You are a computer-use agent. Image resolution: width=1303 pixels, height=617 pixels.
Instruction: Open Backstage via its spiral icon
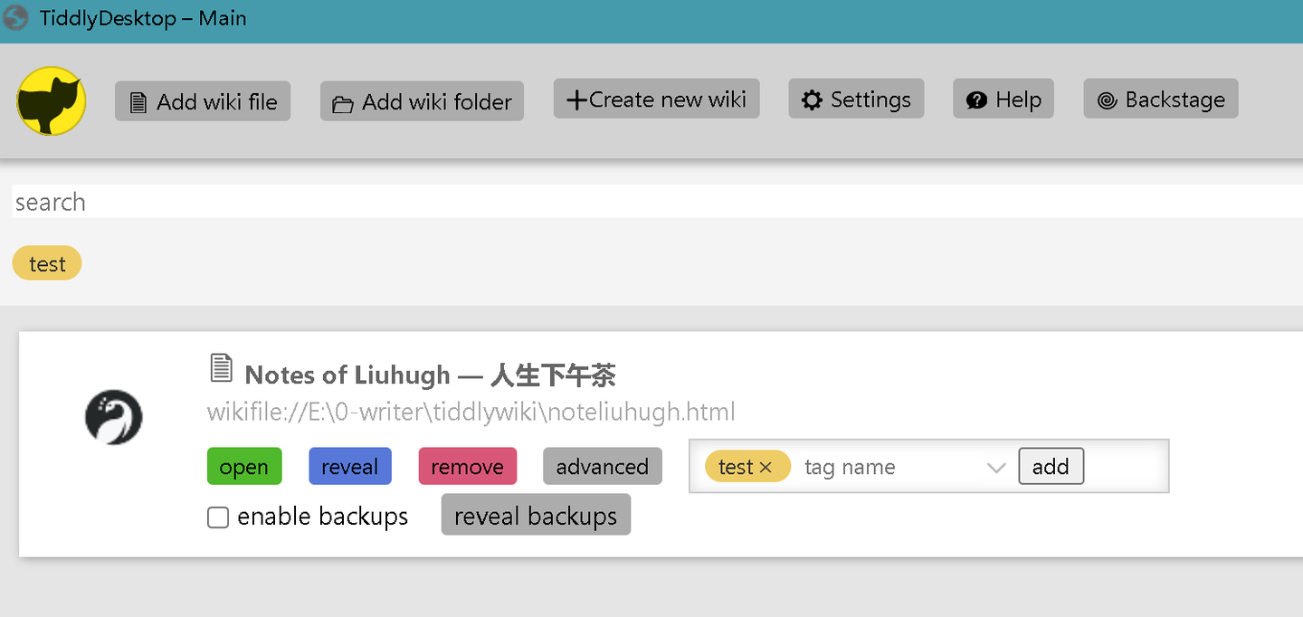(x=1107, y=100)
